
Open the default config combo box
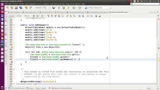pyautogui.click(x=43, y=8)
